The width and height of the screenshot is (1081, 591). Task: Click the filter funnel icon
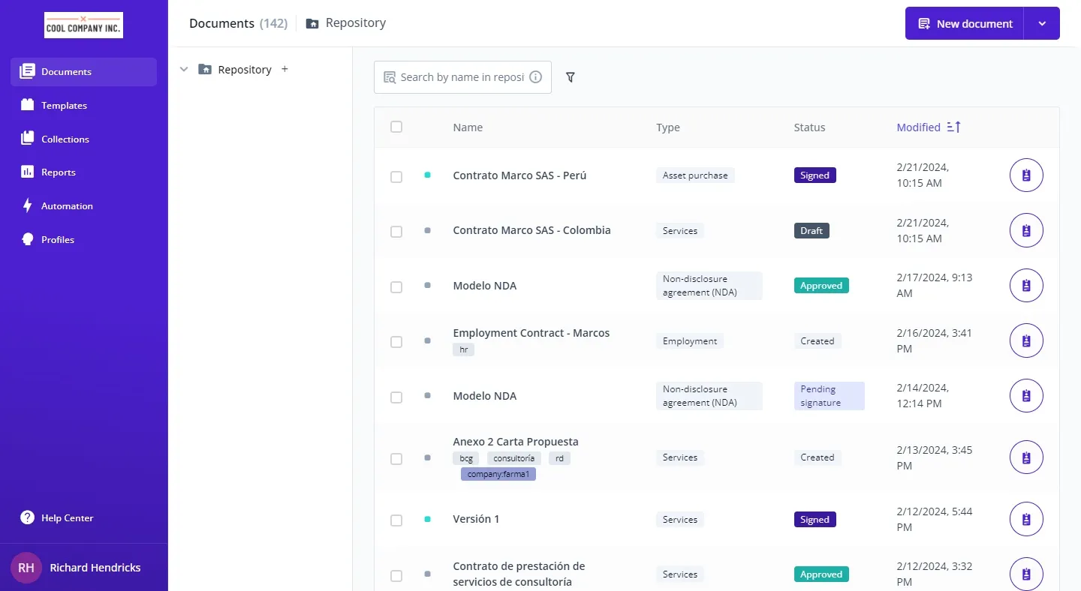pos(571,77)
